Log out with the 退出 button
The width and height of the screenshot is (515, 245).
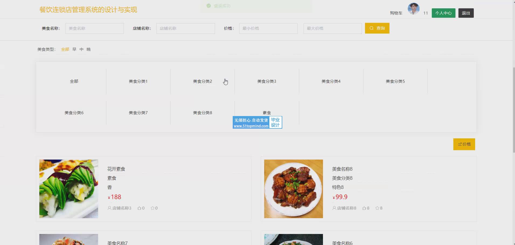pyautogui.click(x=466, y=13)
